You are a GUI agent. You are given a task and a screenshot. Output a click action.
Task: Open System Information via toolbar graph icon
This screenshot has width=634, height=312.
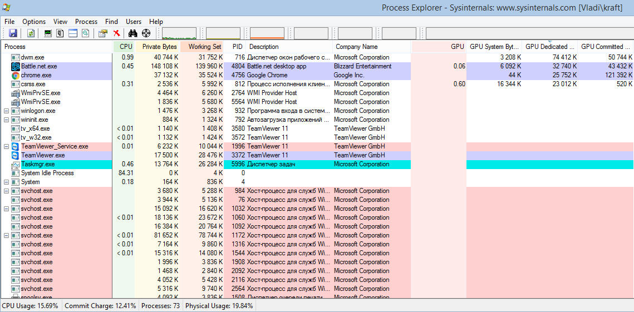[48, 33]
